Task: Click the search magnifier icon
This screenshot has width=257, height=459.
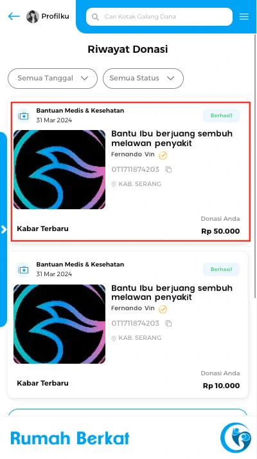Action: [x=95, y=17]
